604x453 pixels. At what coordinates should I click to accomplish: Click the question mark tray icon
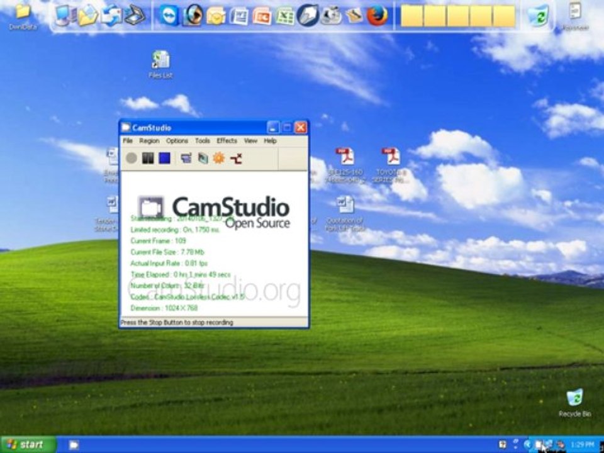[516, 445]
